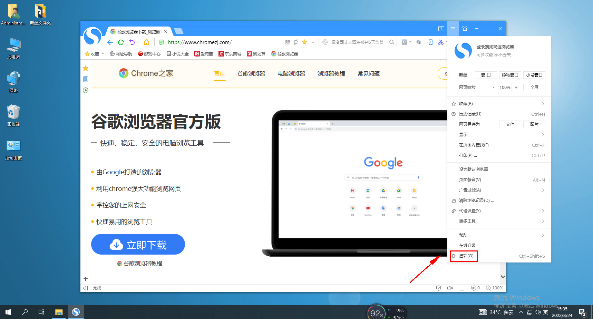Click the back navigation arrow
This screenshot has height=319, width=593.
(110, 42)
